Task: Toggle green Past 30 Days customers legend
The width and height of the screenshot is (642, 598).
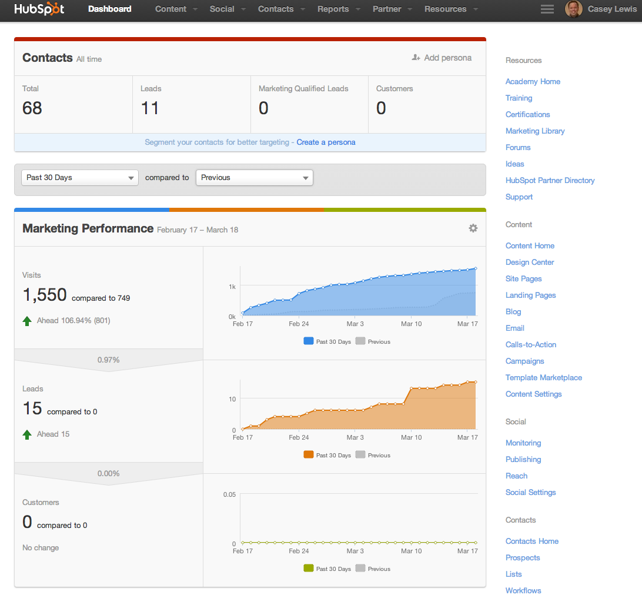Action: (309, 568)
